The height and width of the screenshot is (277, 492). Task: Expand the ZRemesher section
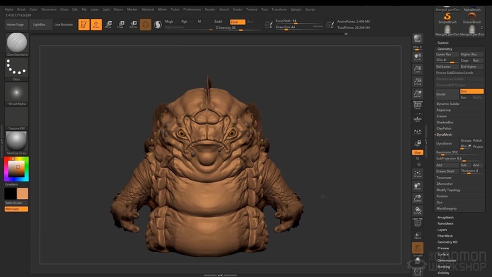(445, 184)
